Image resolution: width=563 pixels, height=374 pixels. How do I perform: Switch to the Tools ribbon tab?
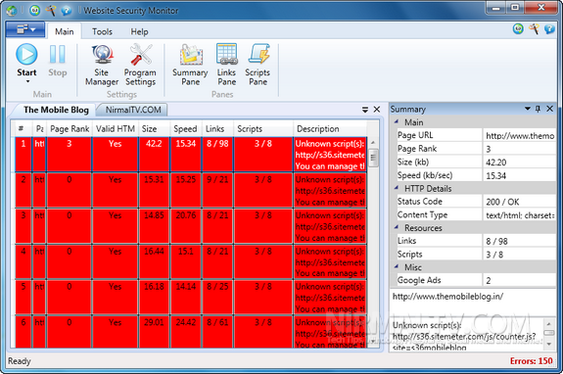click(x=103, y=31)
